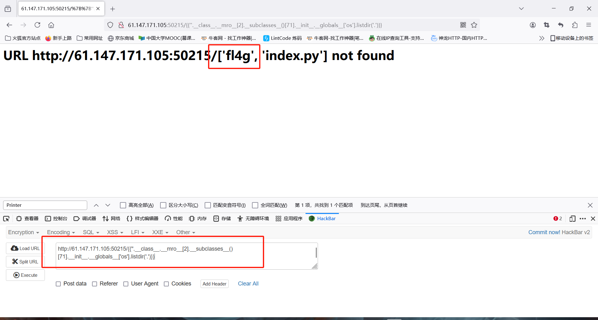Open the extensions puzzle icon
598x320 pixels.
coord(575,25)
